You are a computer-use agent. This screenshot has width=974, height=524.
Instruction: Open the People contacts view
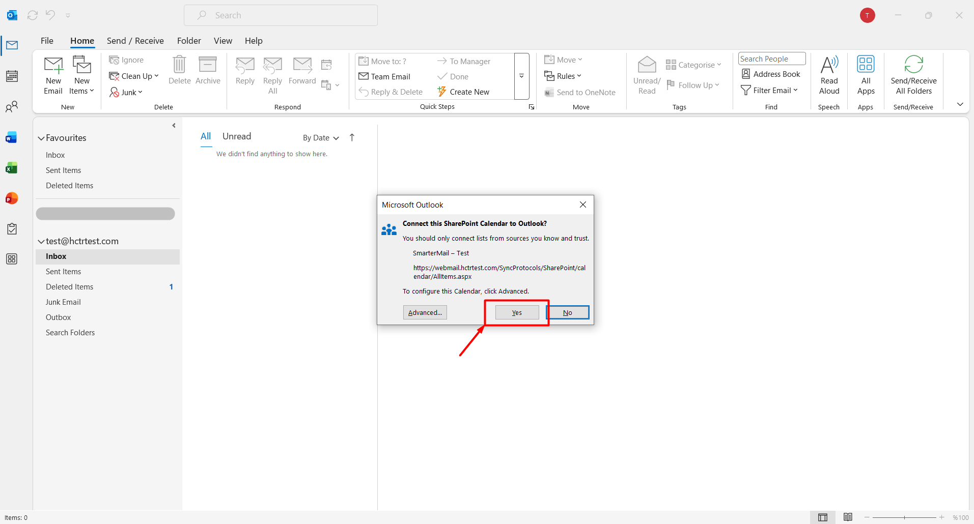coord(12,107)
